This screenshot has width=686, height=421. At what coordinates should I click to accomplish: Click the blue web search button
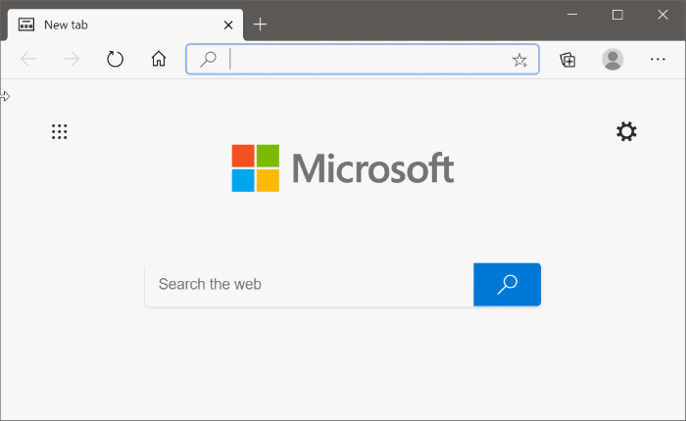[x=507, y=284]
